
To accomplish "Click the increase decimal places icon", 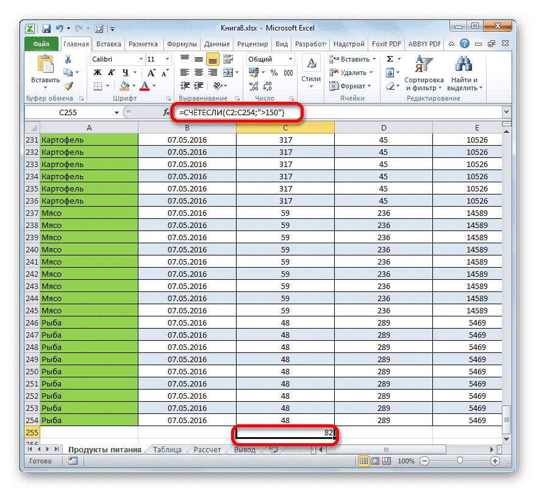I will click(253, 85).
